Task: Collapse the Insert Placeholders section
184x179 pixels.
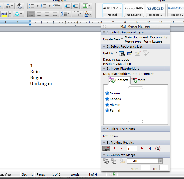Action: (x=104, y=69)
